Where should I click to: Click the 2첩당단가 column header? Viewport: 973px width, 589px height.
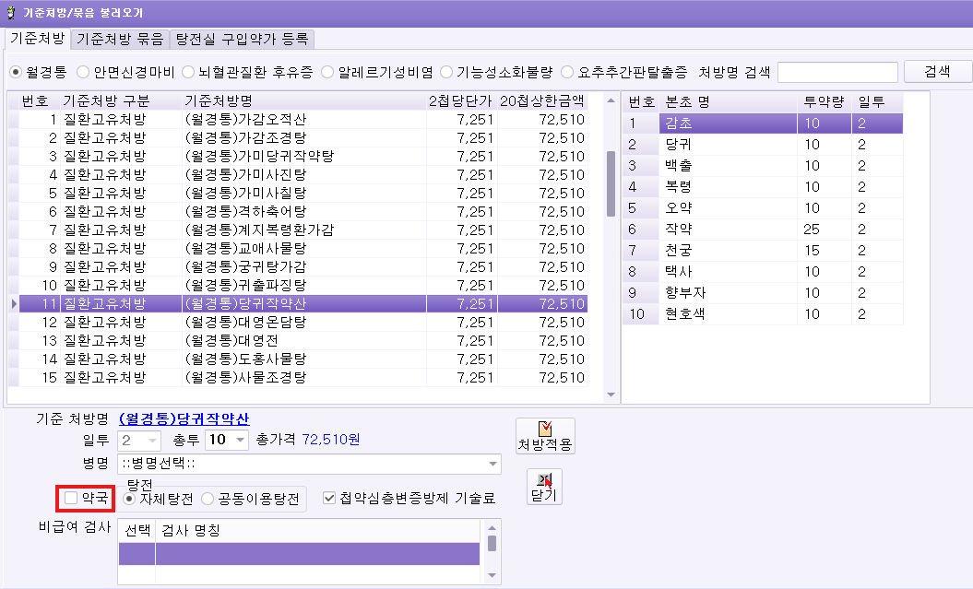461,101
